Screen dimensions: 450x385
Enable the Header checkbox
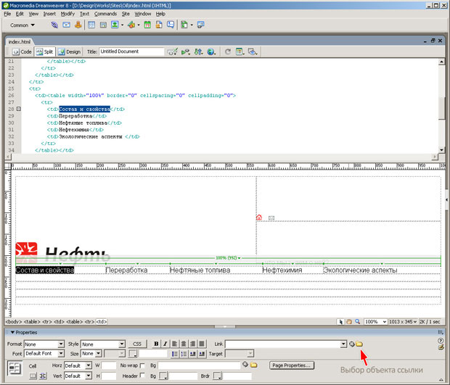pyautogui.click(x=142, y=376)
